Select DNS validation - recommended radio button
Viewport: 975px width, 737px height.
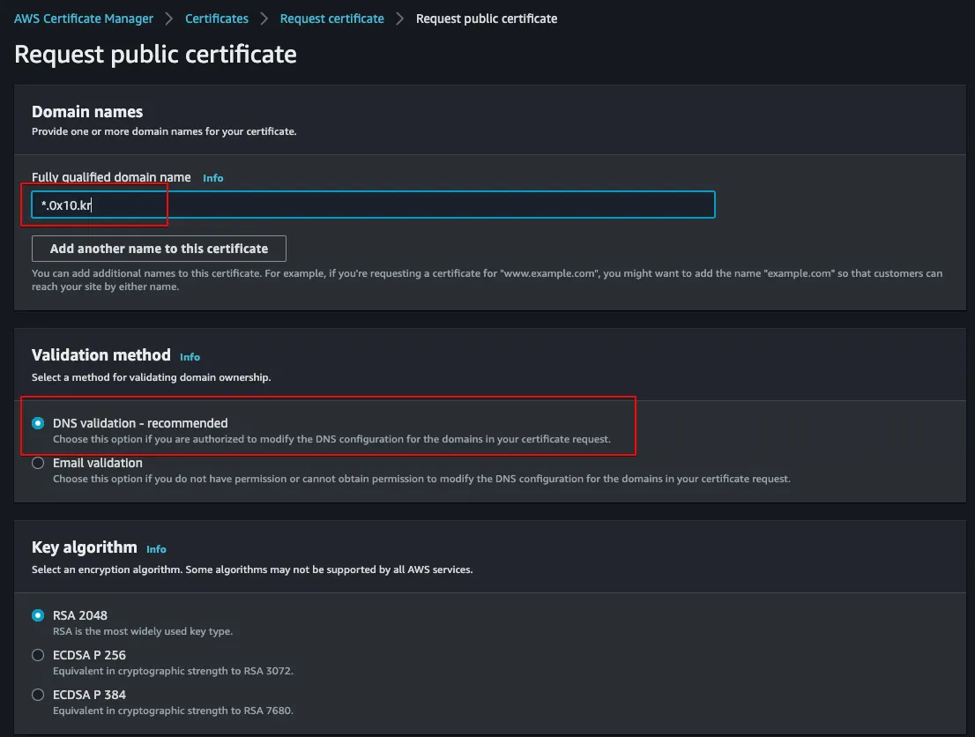(x=38, y=423)
